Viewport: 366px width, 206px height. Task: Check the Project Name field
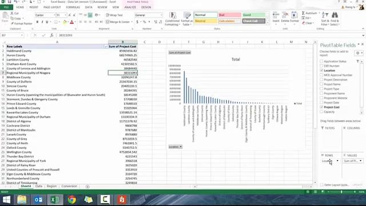321,84
